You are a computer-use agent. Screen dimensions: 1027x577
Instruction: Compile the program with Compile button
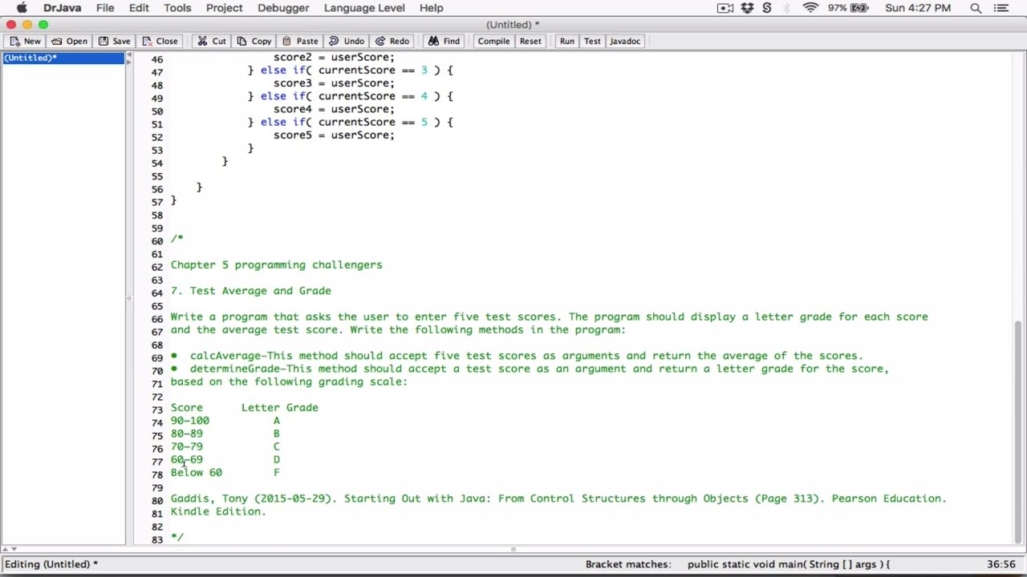493,41
